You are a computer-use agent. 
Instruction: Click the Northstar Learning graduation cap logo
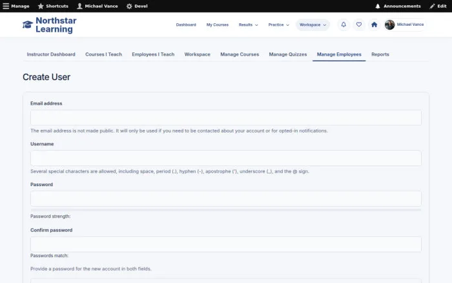28,25
